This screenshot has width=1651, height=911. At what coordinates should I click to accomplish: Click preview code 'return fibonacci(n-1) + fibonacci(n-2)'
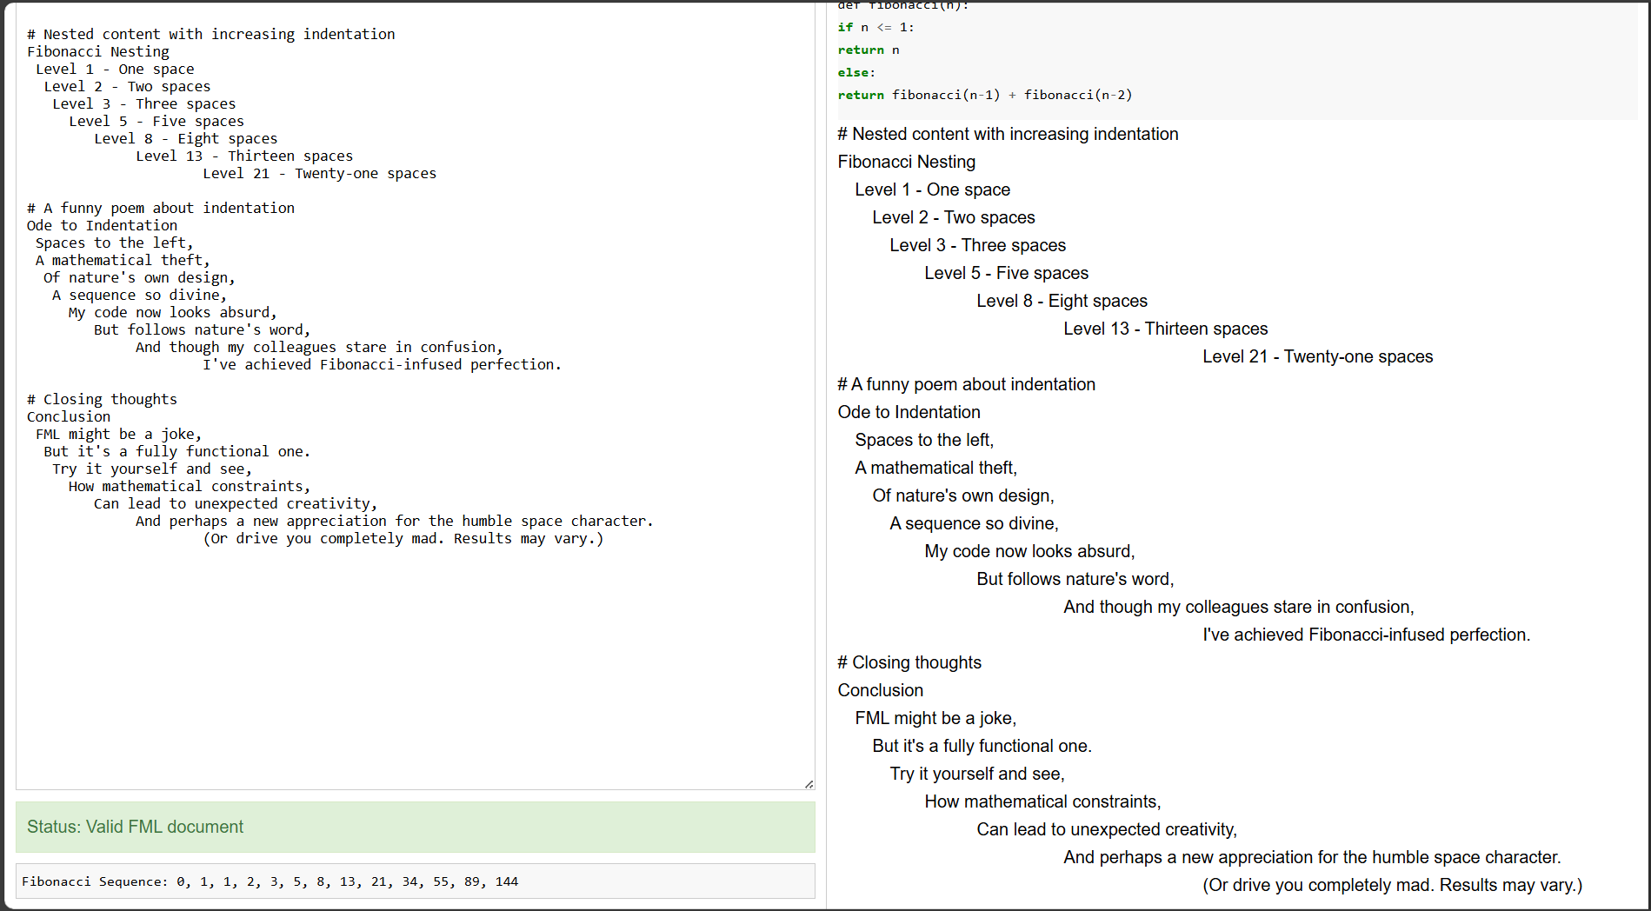[x=985, y=96]
